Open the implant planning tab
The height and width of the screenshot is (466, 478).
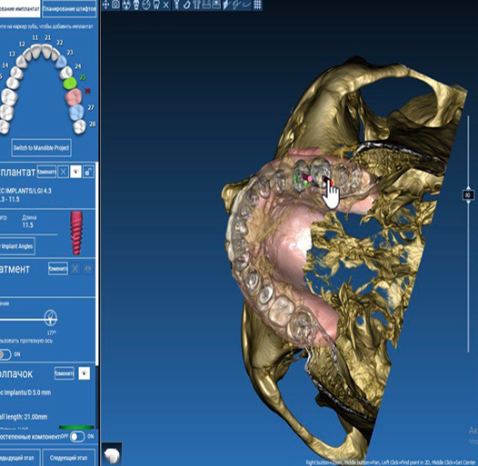coord(20,8)
